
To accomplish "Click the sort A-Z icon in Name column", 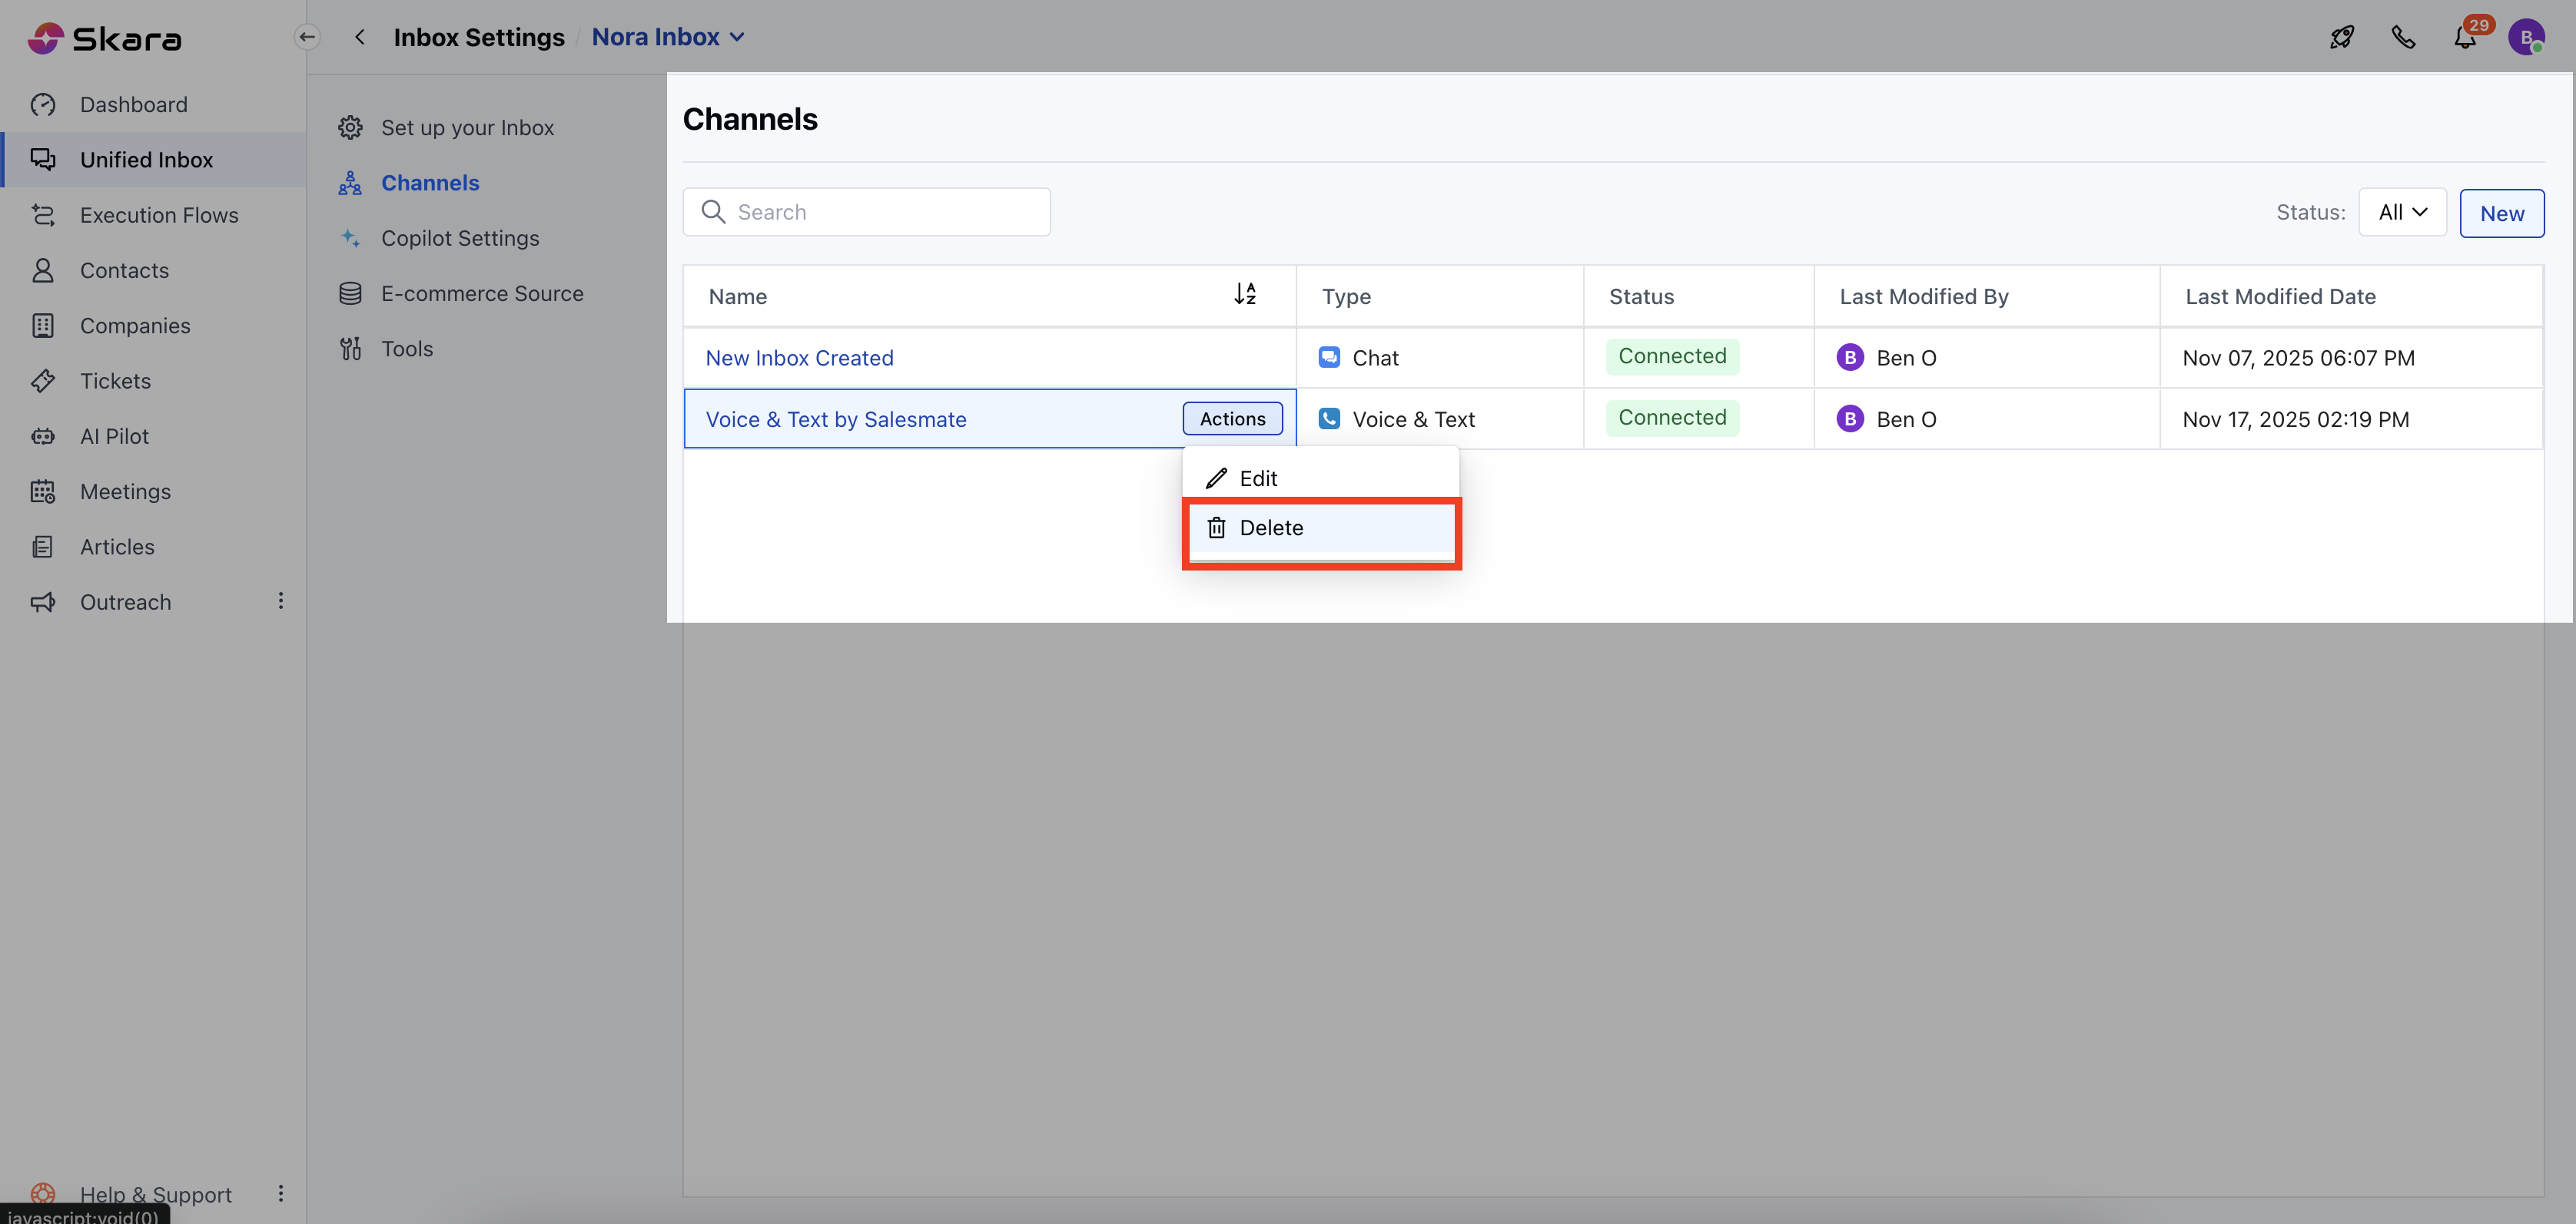I will [1244, 294].
